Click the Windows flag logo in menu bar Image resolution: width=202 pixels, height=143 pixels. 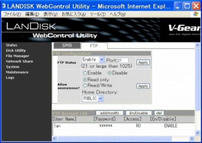196,14
